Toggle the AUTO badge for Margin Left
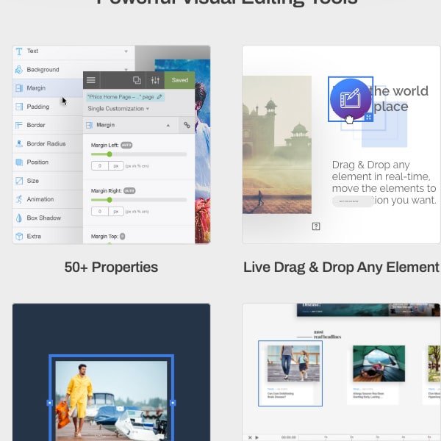This screenshot has width=441, height=441. coord(126,146)
